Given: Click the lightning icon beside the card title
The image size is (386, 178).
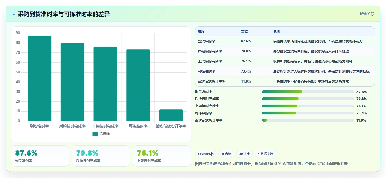Looking at the screenshot, I should click(x=13, y=14).
